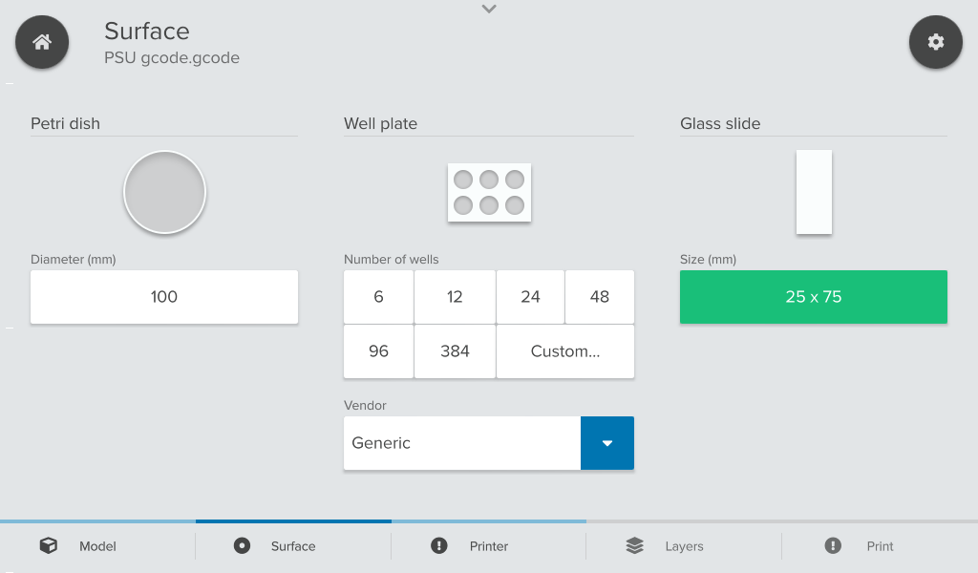Go to the Print tab

coord(879,546)
